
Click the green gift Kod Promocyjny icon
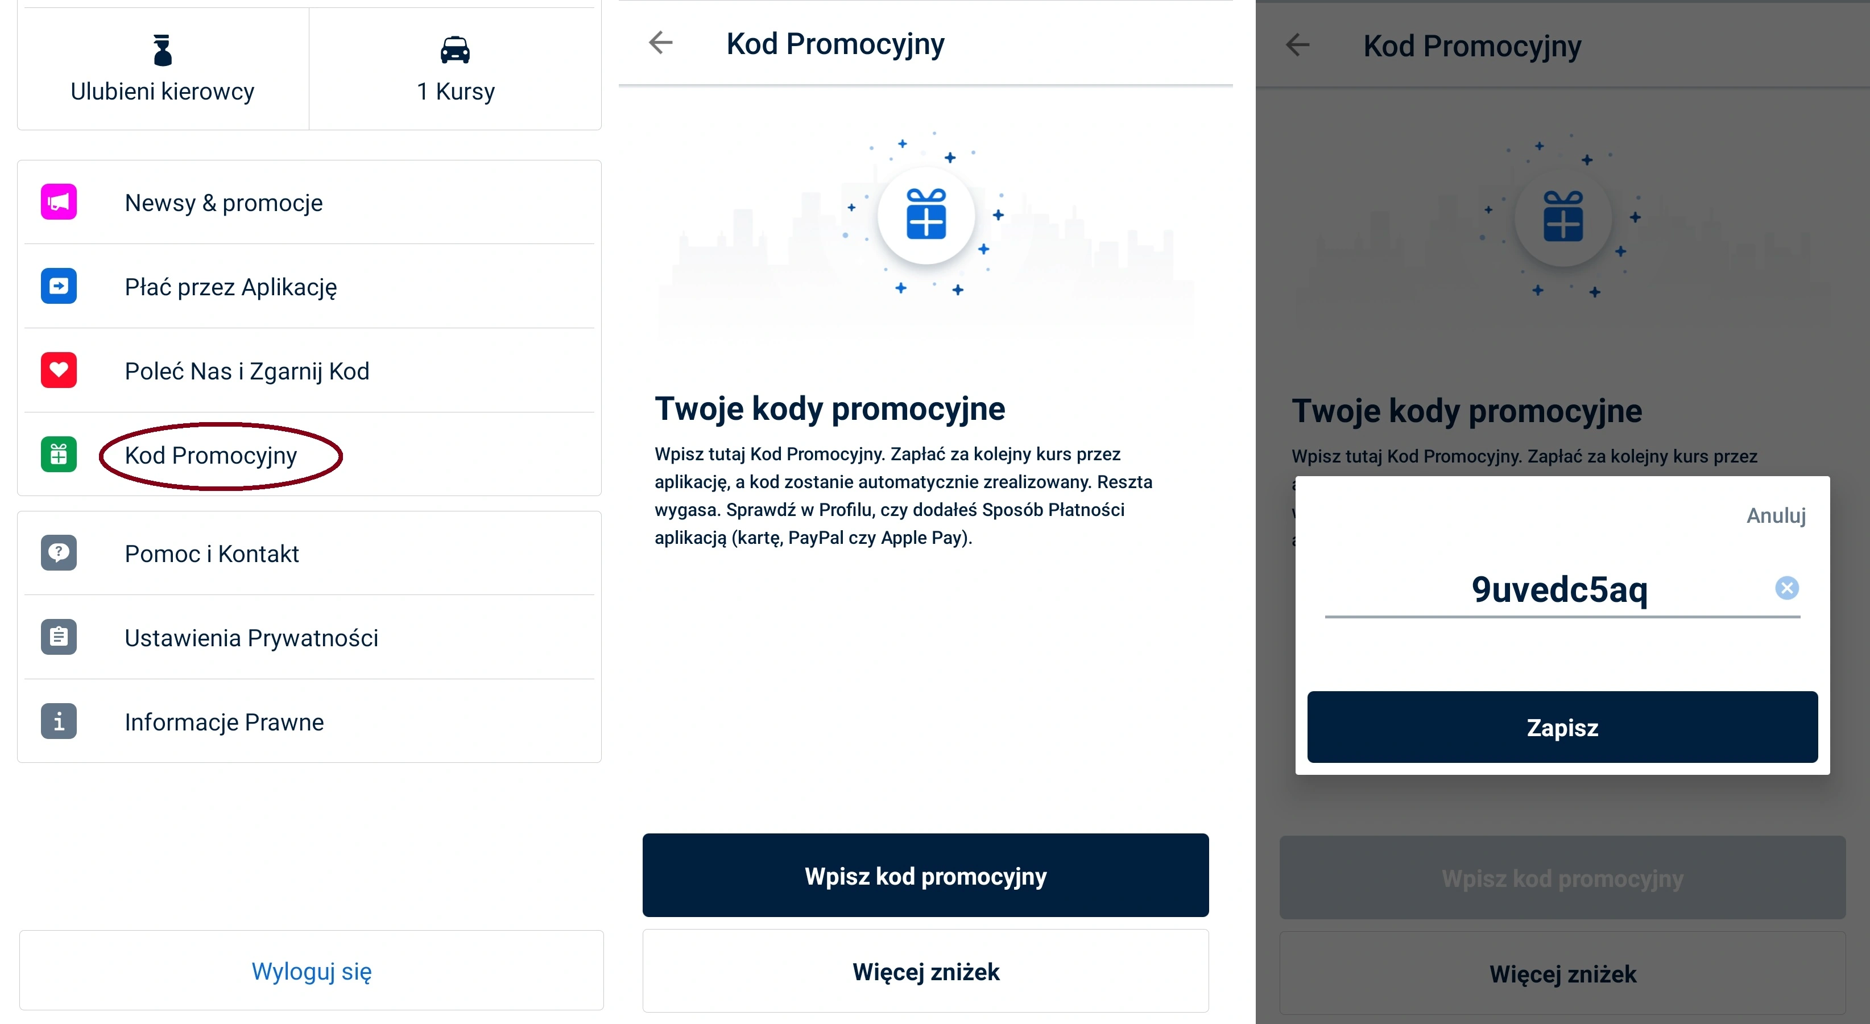point(59,455)
